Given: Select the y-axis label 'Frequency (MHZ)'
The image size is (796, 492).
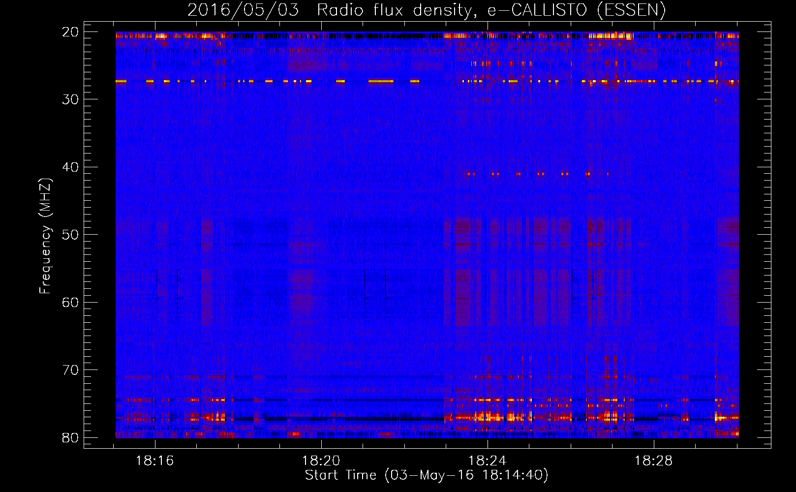Looking at the screenshot, I should click(x=45, y=236).
